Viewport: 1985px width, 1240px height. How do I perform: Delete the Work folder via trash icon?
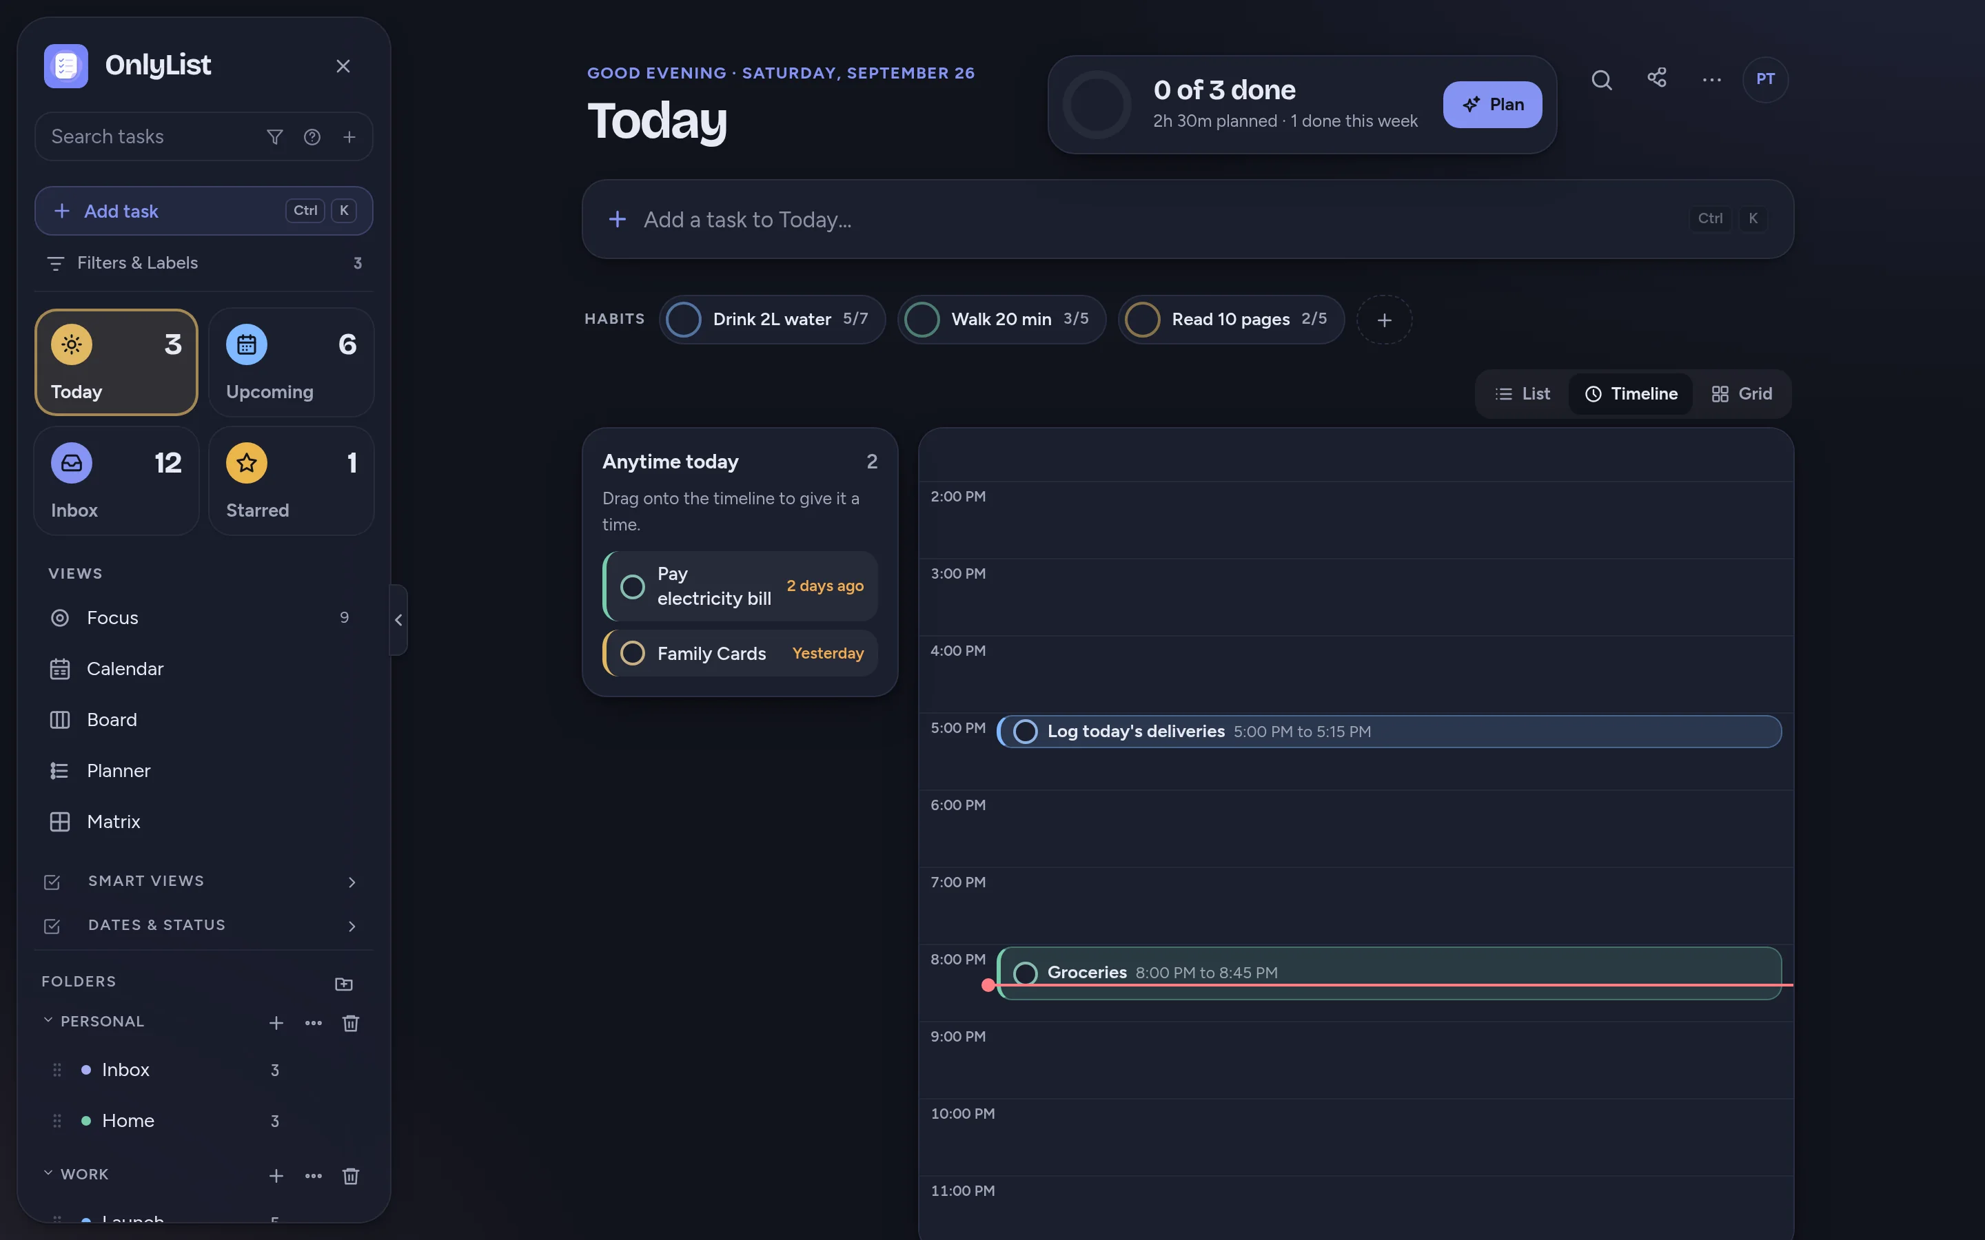(x=350, y=1175)
